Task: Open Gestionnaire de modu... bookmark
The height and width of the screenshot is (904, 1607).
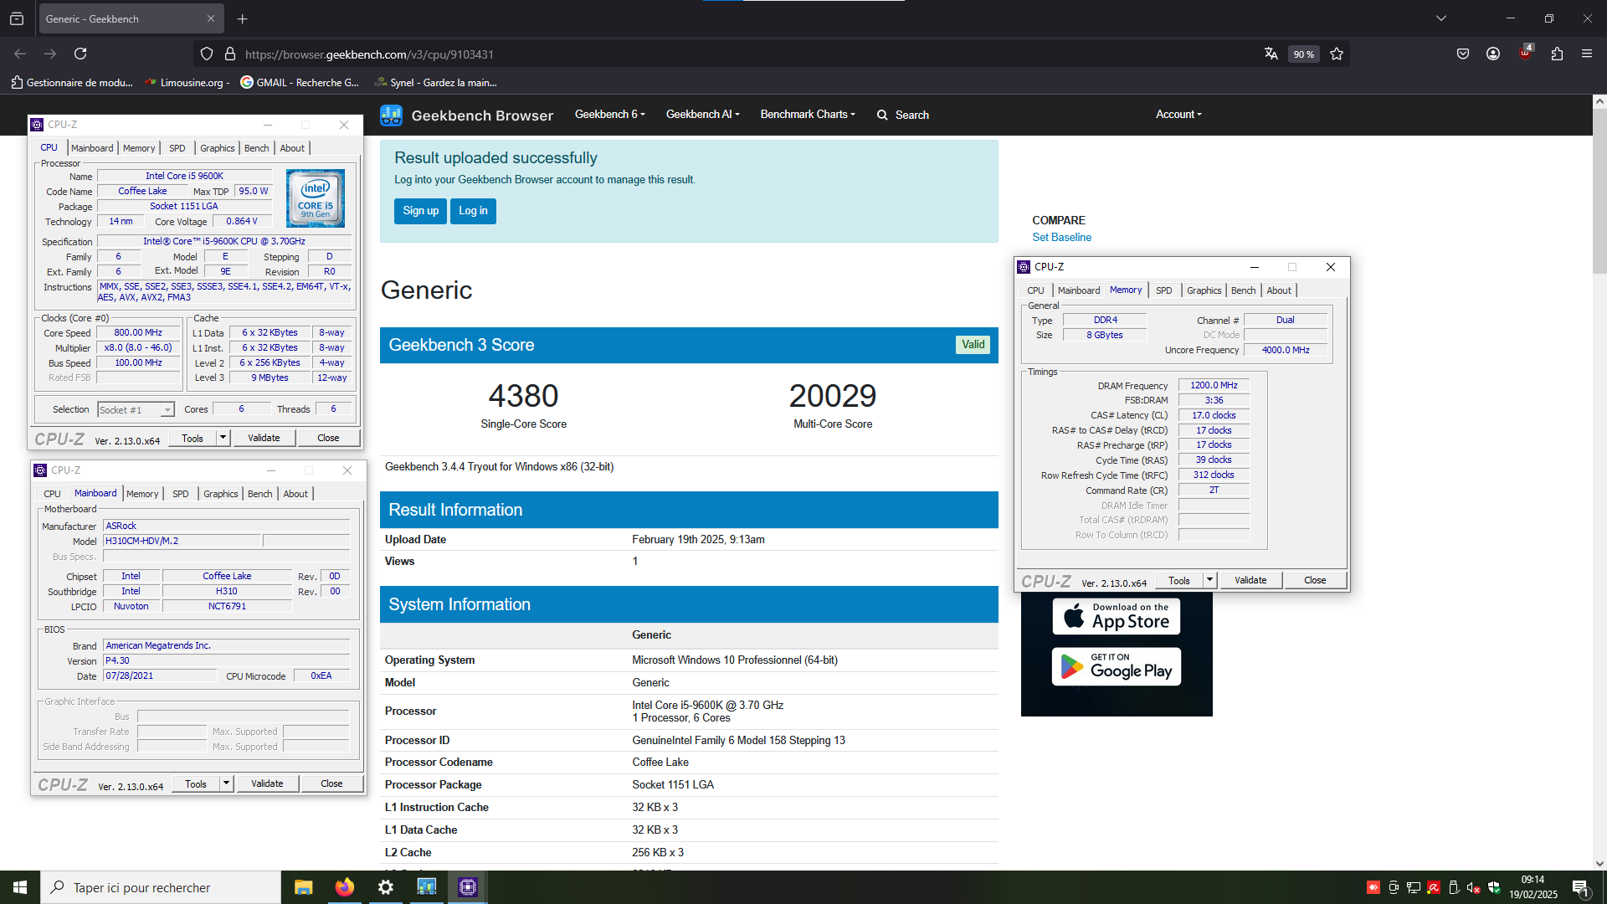Action: (72, 82)
